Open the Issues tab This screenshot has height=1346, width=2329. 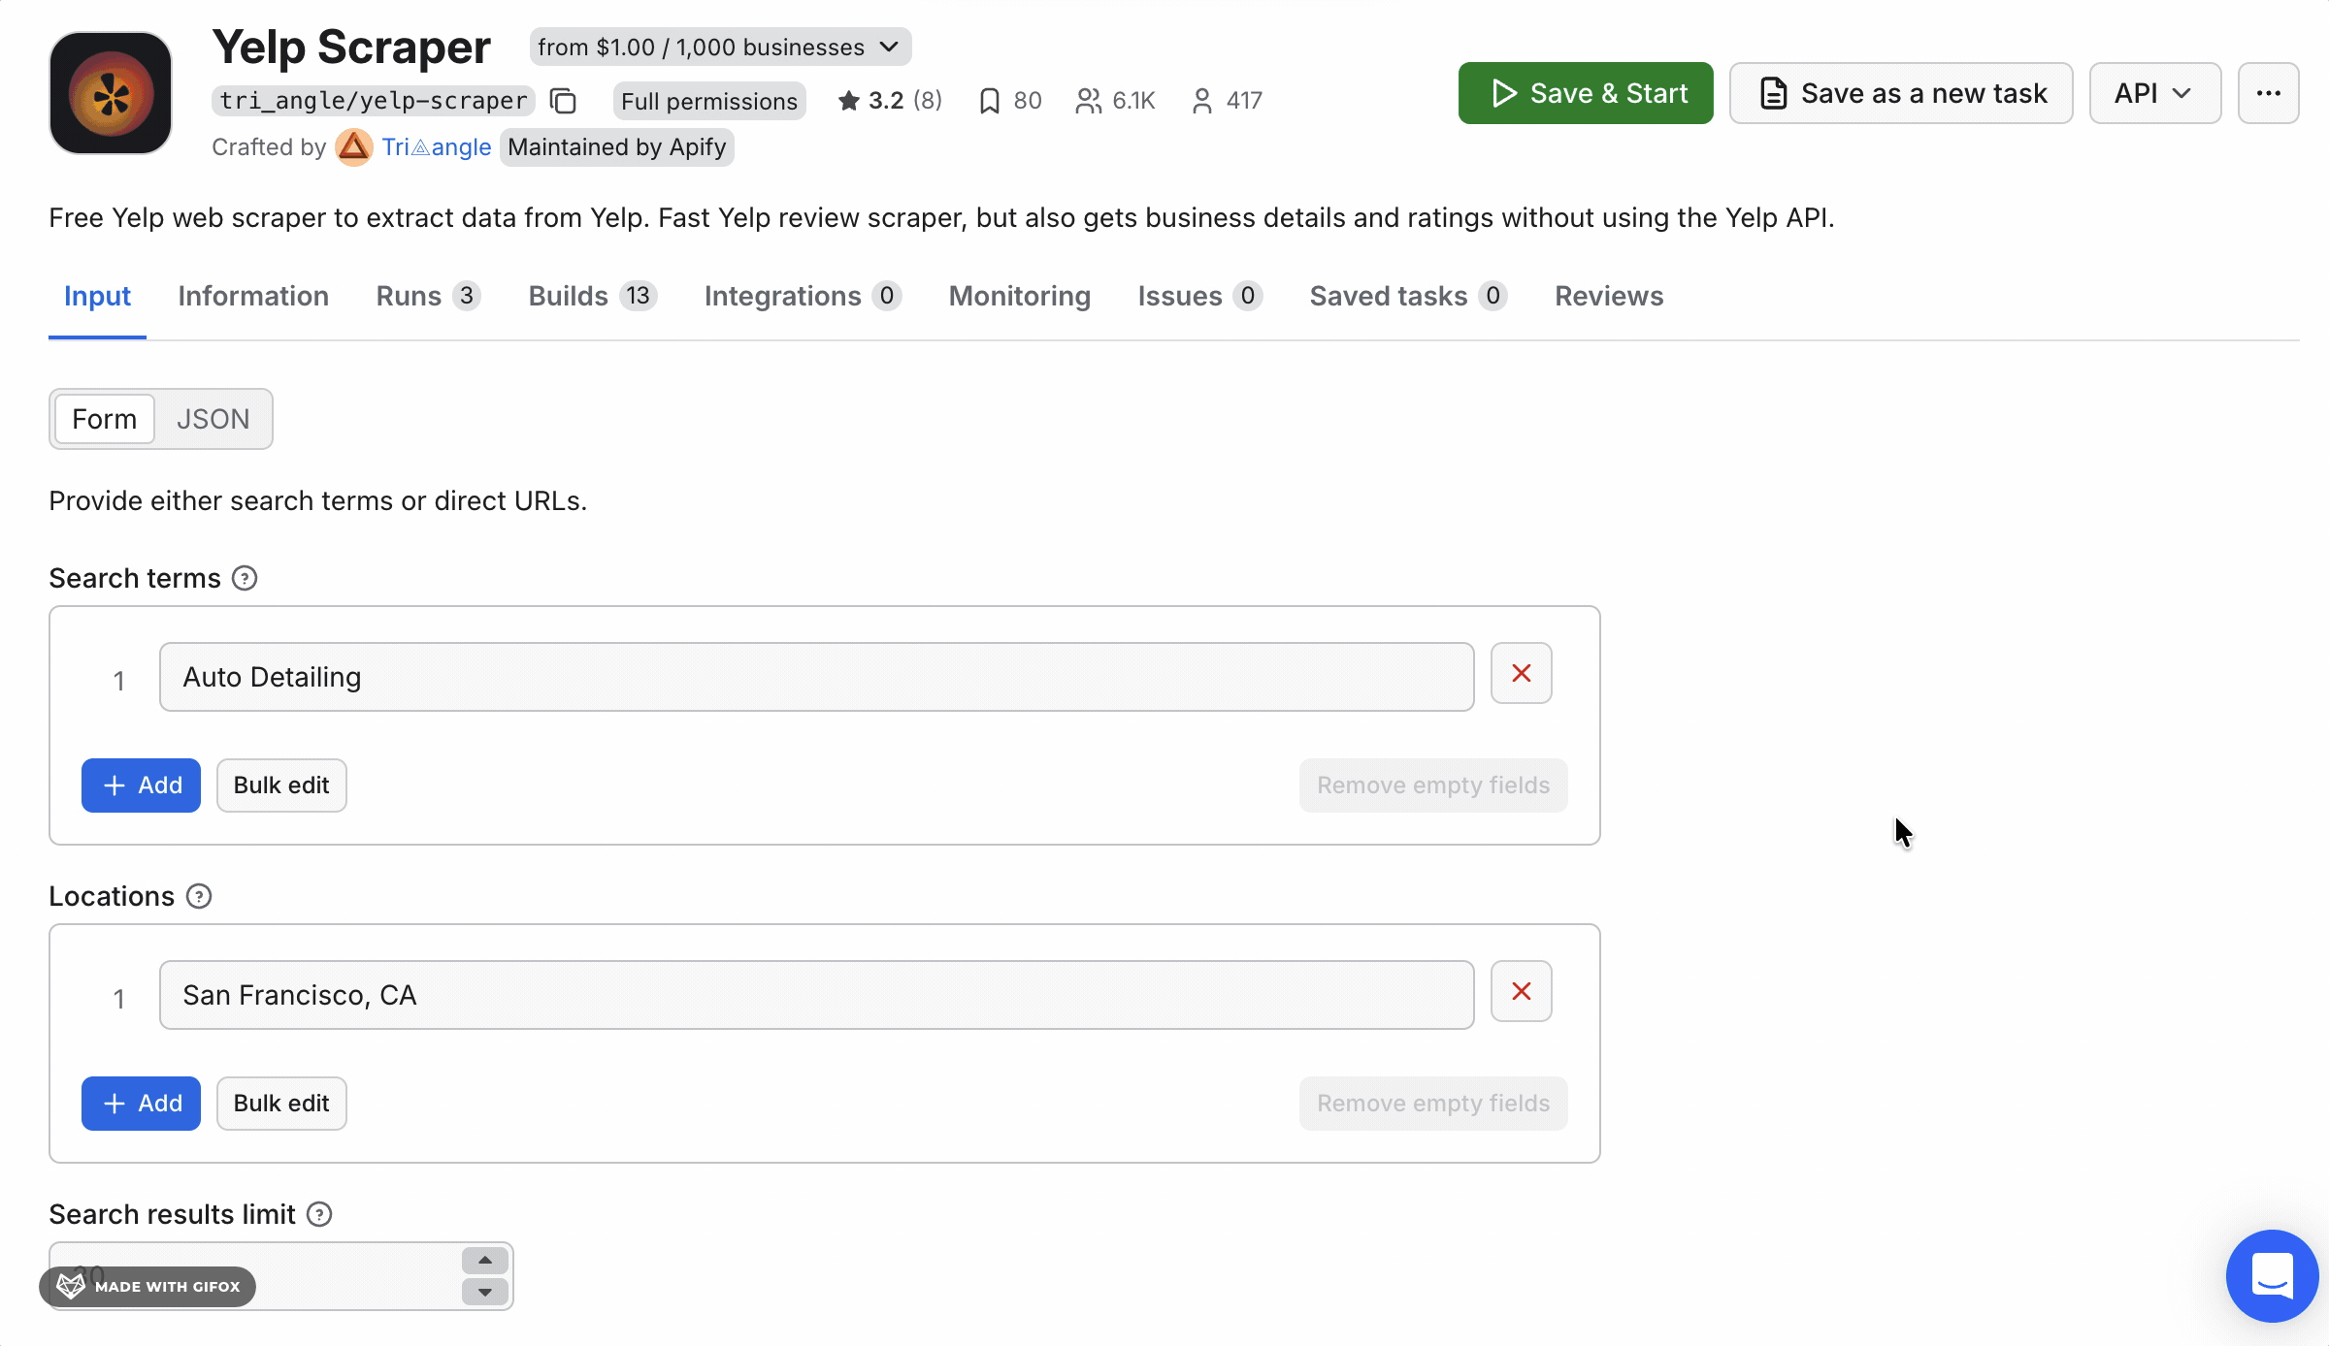click(x=1199, y=297)
